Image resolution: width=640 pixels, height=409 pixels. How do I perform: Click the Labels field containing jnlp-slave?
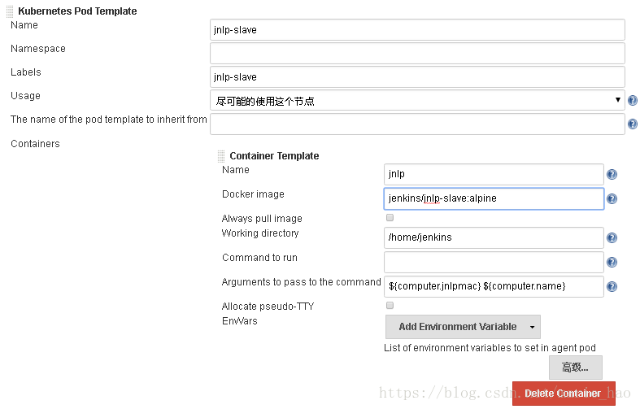(417, 76)
